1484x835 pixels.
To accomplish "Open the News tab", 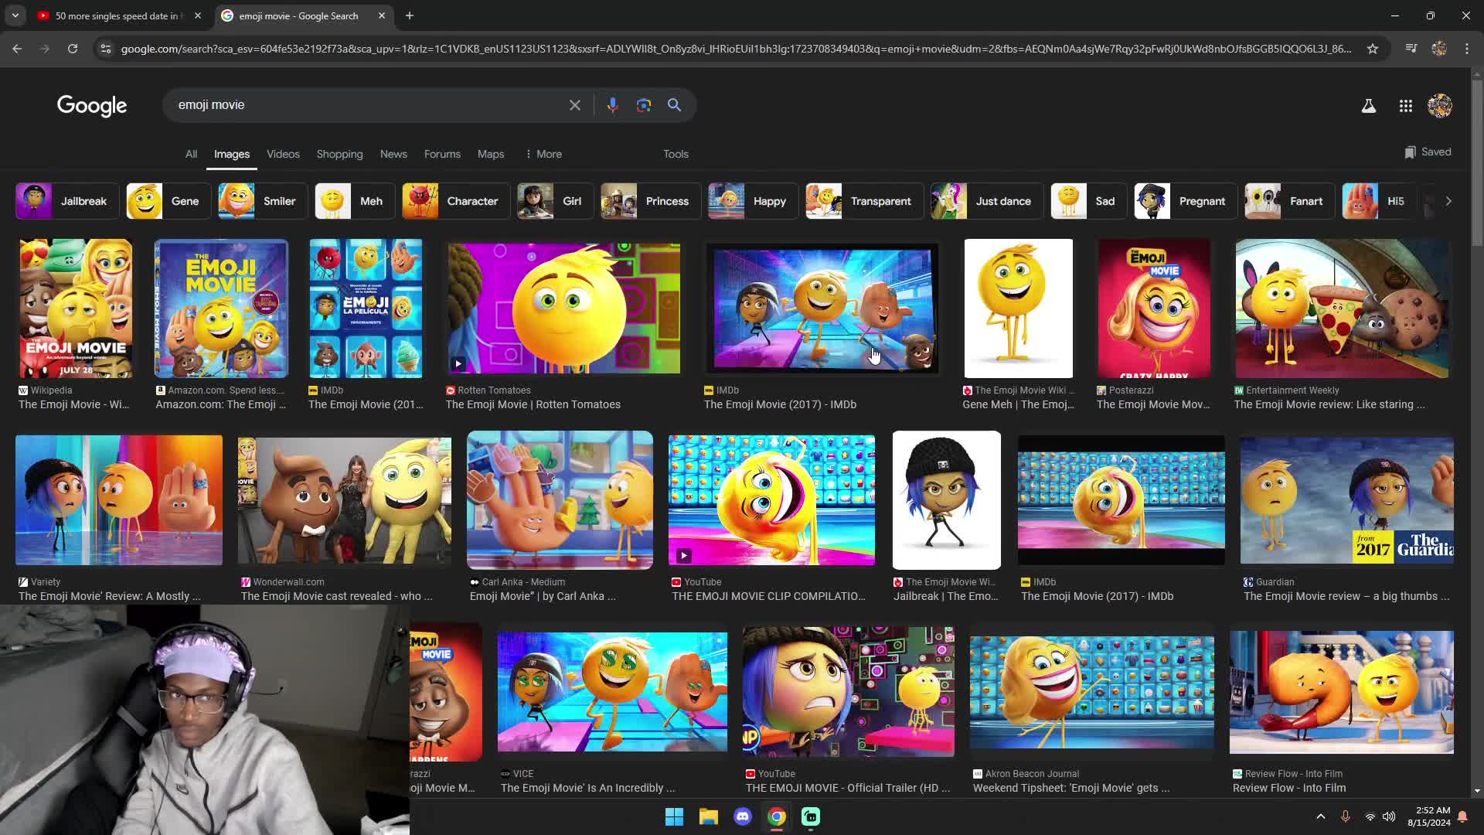I will 393,154.
